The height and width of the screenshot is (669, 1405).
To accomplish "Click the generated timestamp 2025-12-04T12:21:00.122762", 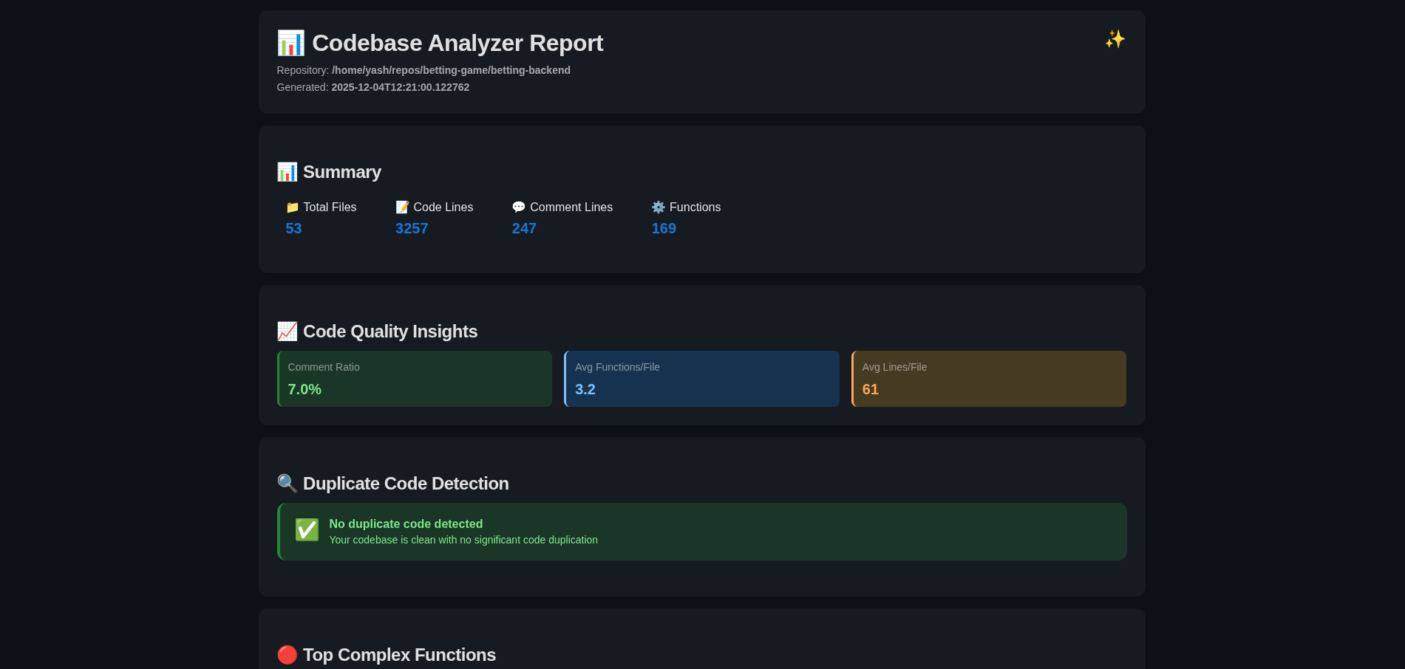I will pyautogui.click(x=401, y=87).
